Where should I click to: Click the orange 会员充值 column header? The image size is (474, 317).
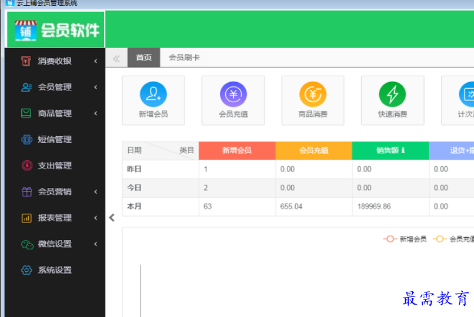pyautogui.click(x=314, y=150)
